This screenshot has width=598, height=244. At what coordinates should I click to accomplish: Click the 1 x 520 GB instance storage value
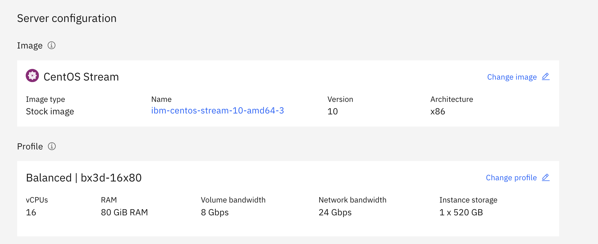pyautogui.click(x=461, y=213)
